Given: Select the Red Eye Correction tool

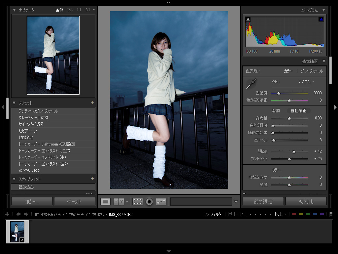Looking at the screenshot, I should [x=150, y=201].
